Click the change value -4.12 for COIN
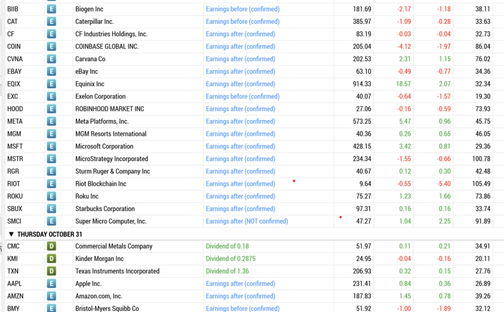 click(x=404, y=47)
